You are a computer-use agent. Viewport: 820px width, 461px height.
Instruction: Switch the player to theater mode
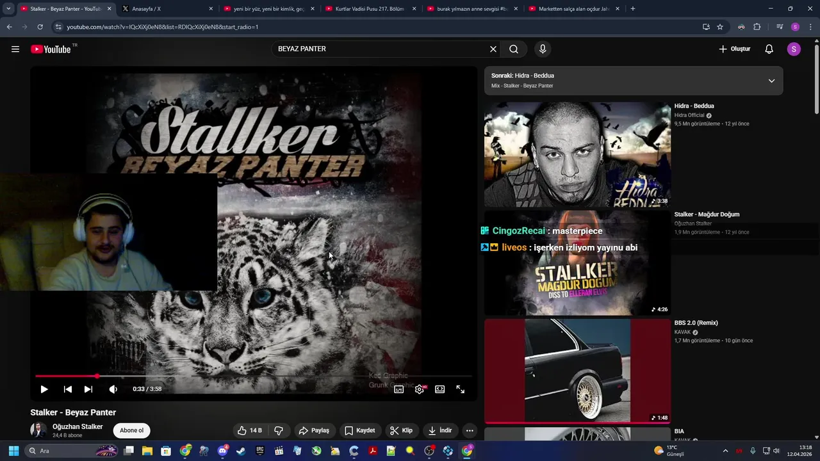coord(440,389)
